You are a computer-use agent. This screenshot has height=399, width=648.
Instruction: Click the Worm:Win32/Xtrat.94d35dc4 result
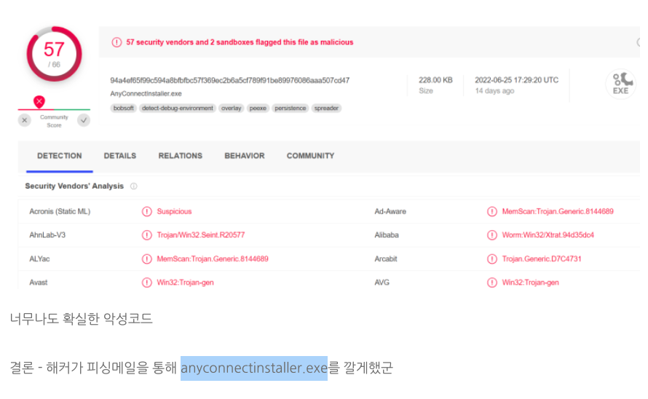click(548, 235)
